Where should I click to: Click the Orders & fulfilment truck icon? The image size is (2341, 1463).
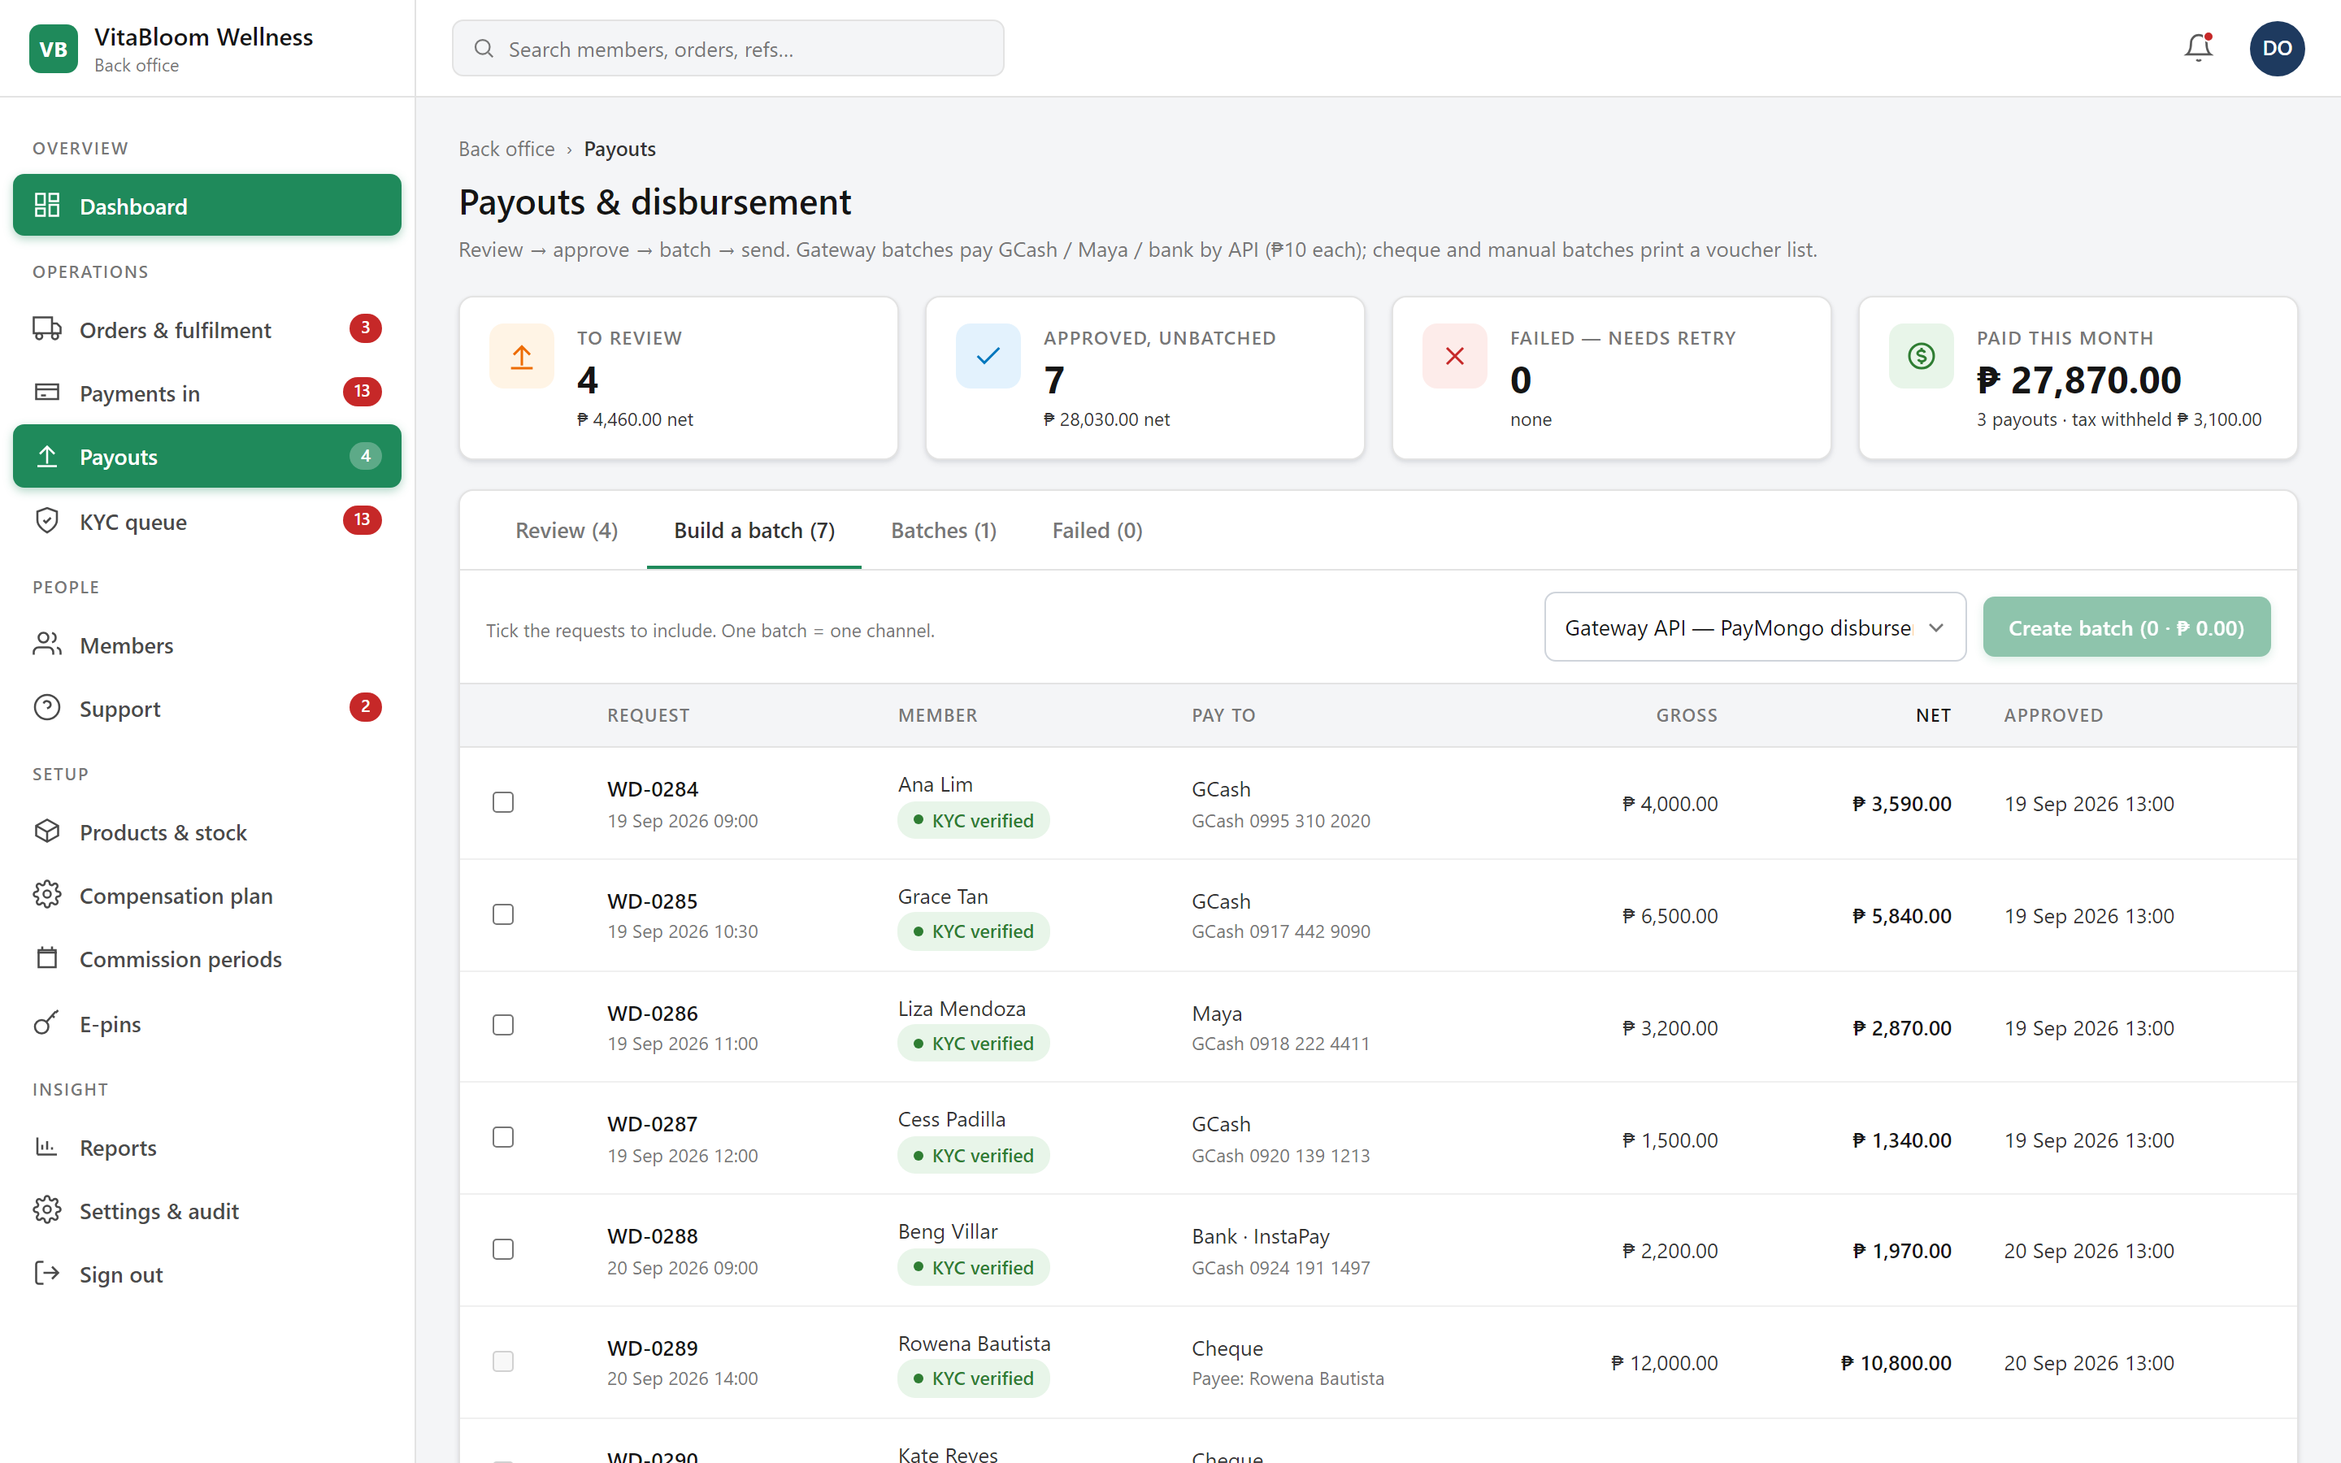(x=46, y=329)
